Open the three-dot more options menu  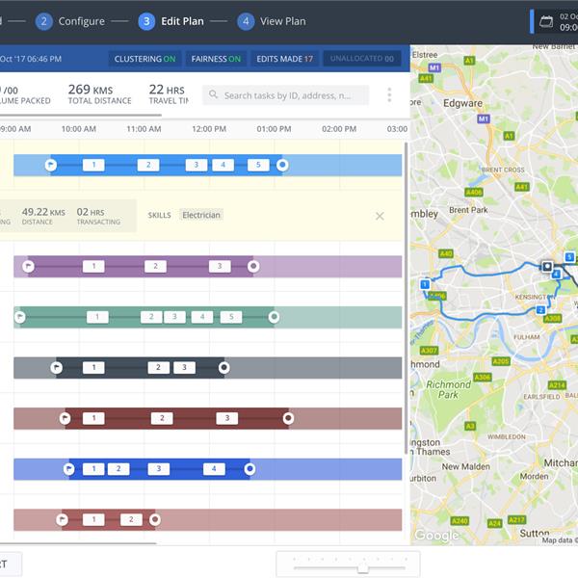coord(389,95)
